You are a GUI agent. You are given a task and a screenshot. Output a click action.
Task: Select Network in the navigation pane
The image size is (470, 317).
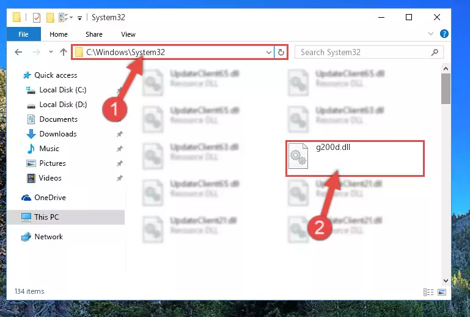pyautogui.click(x=49, y=237)
